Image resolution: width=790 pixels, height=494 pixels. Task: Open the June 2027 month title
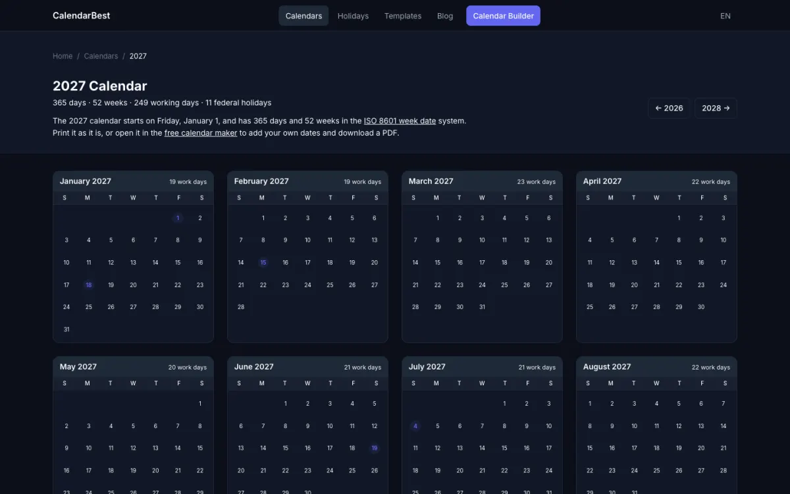click(x=254, y=367)
